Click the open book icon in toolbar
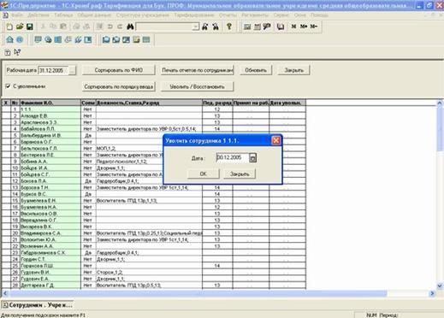 281,26
